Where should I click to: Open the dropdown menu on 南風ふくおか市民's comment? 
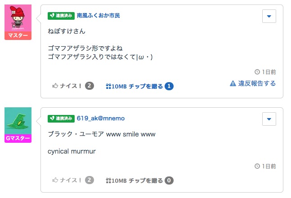(269, 16)
